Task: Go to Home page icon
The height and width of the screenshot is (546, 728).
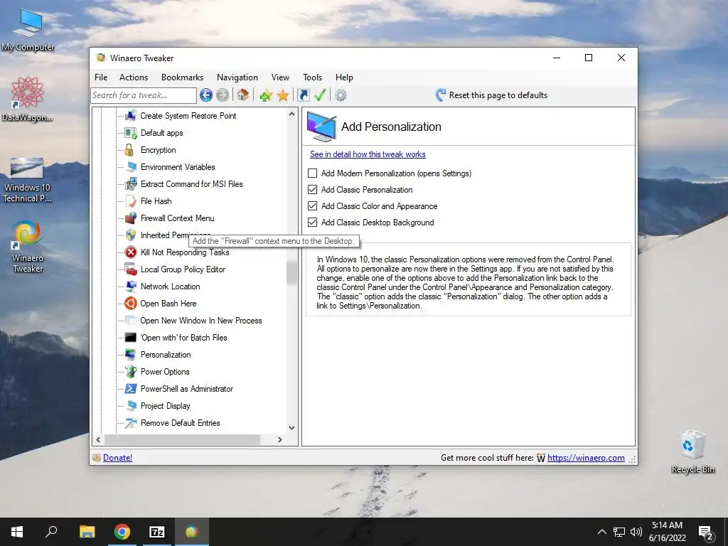Action: [242, 95]
